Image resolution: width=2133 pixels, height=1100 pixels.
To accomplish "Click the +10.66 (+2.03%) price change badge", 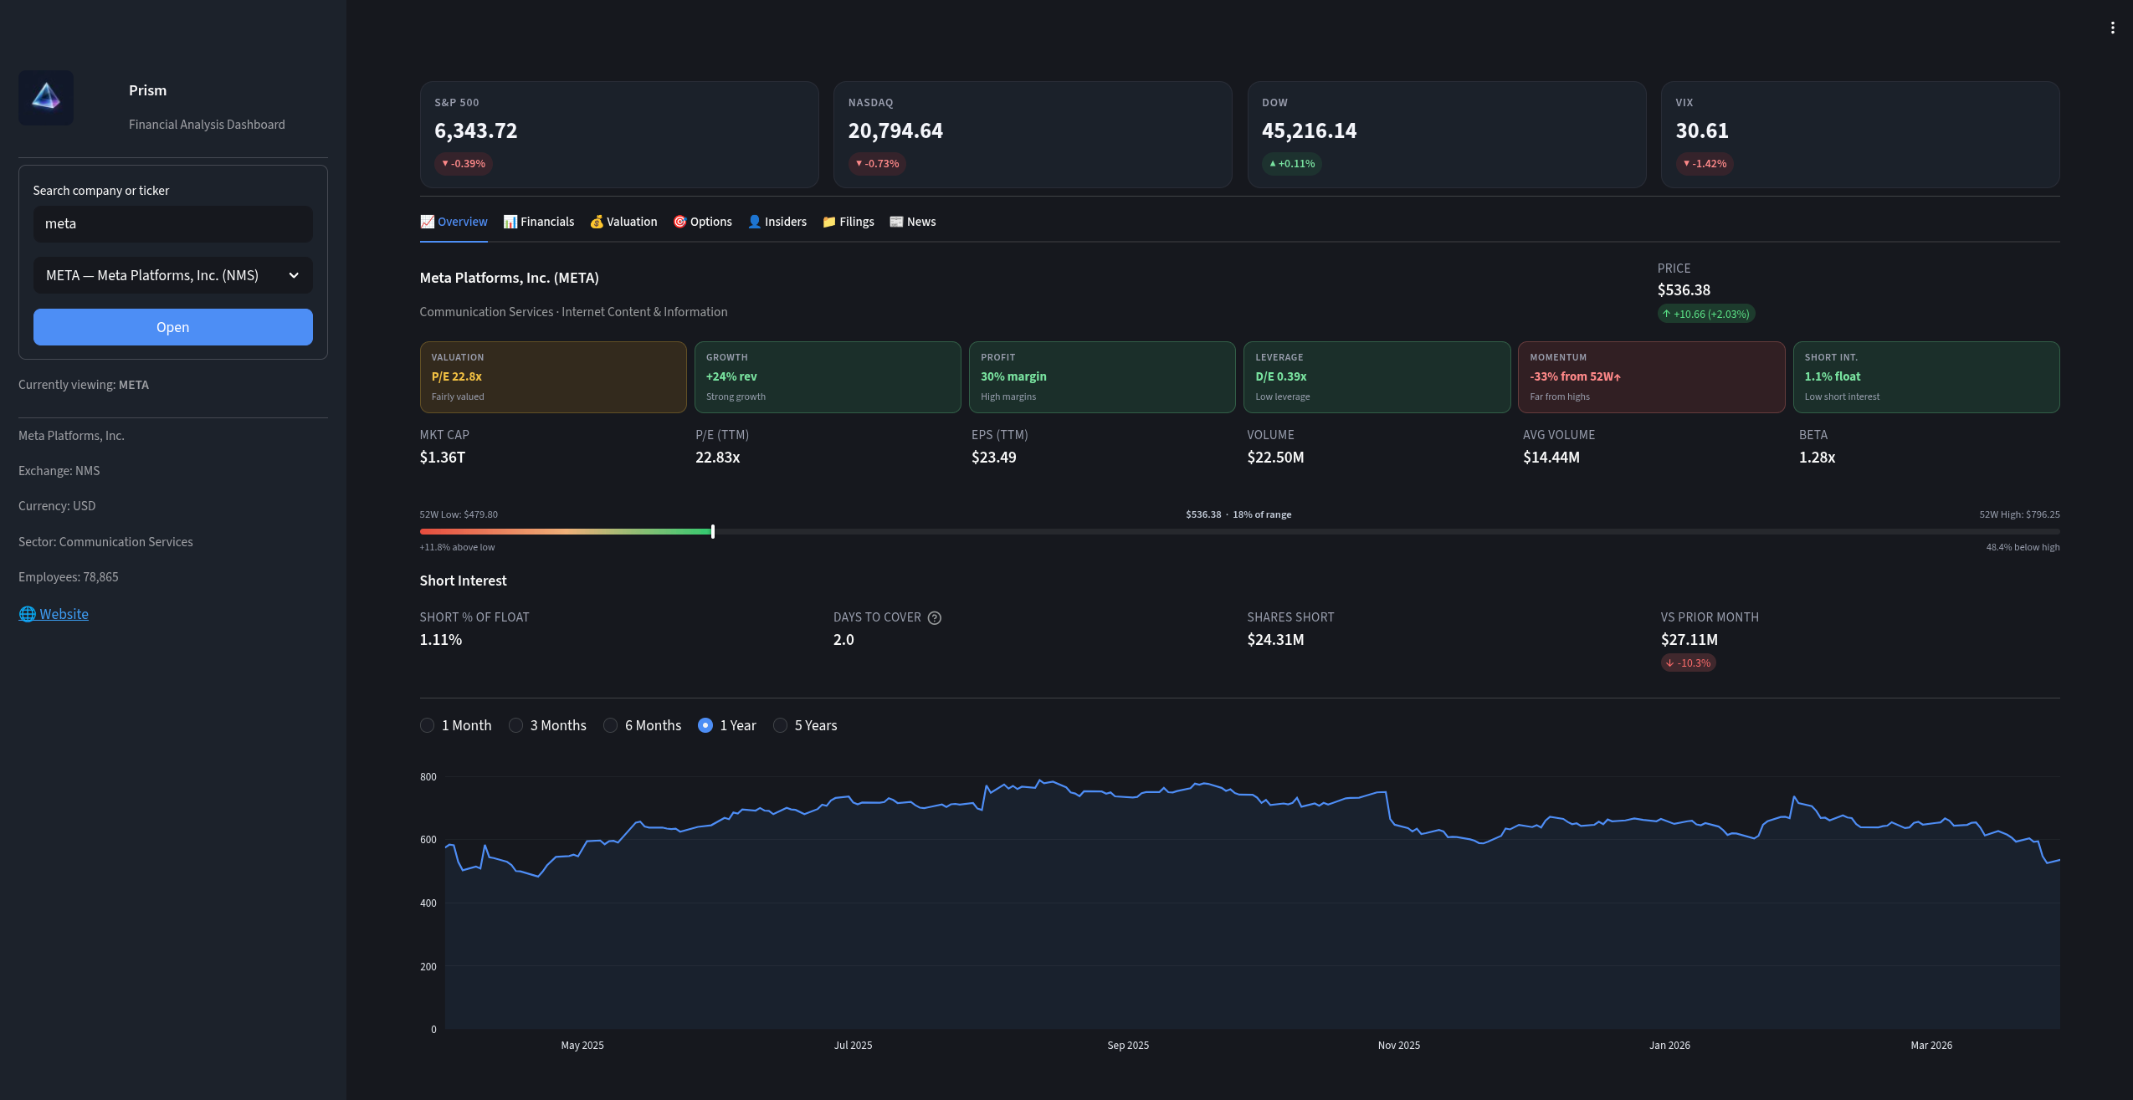I will click(x=1706, y=314).
